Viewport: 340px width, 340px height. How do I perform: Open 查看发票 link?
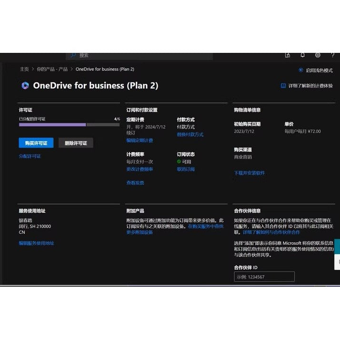[x=135, y=183]
